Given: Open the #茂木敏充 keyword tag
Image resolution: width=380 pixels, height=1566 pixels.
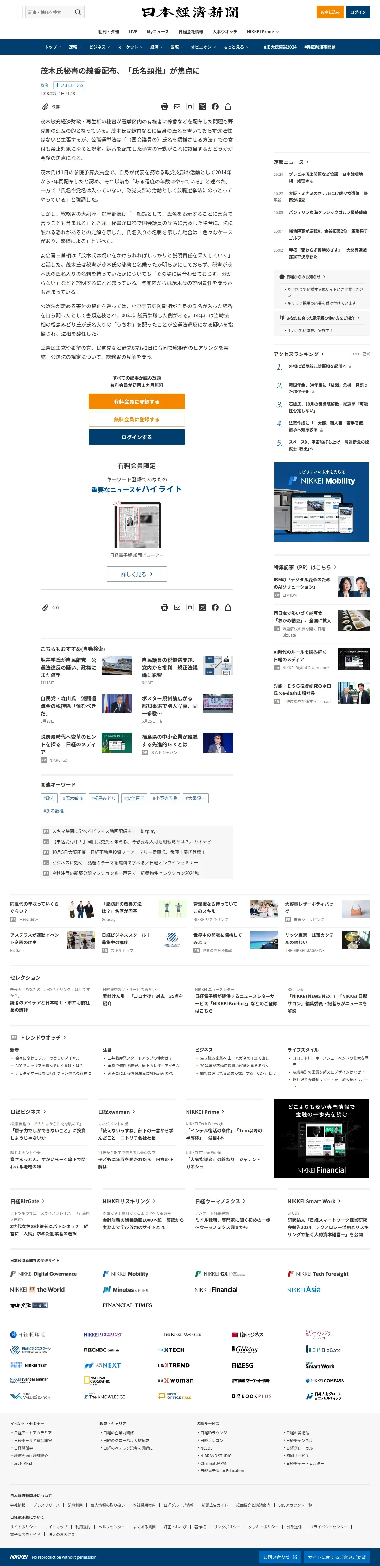Looking at the screenshot, I should point(73,798).
